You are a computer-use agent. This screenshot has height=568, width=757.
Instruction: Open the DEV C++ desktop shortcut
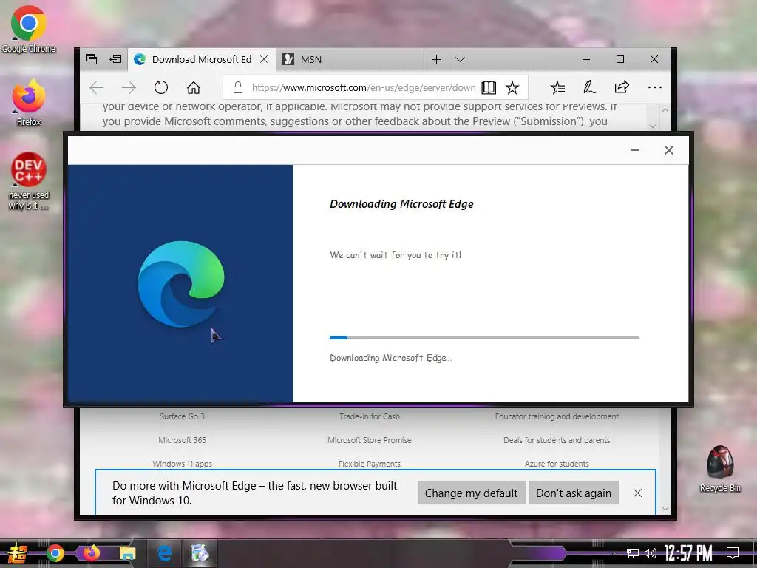(29, 181)
